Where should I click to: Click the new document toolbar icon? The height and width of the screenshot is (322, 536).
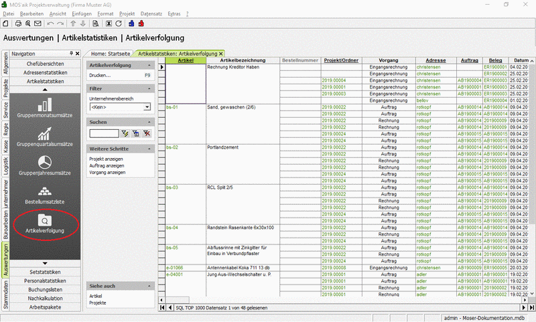[5, 23]
